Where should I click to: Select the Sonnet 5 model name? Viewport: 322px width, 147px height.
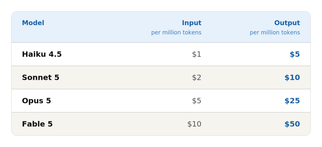(41, 78)
